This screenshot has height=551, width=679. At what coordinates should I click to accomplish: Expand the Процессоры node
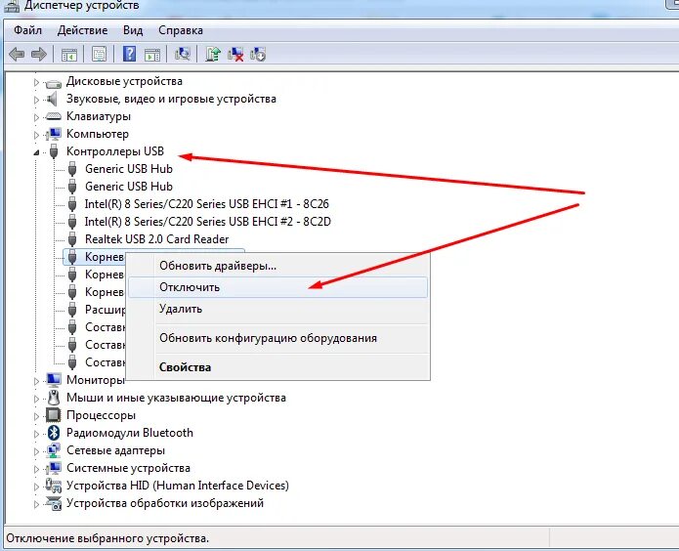(37, 416)
